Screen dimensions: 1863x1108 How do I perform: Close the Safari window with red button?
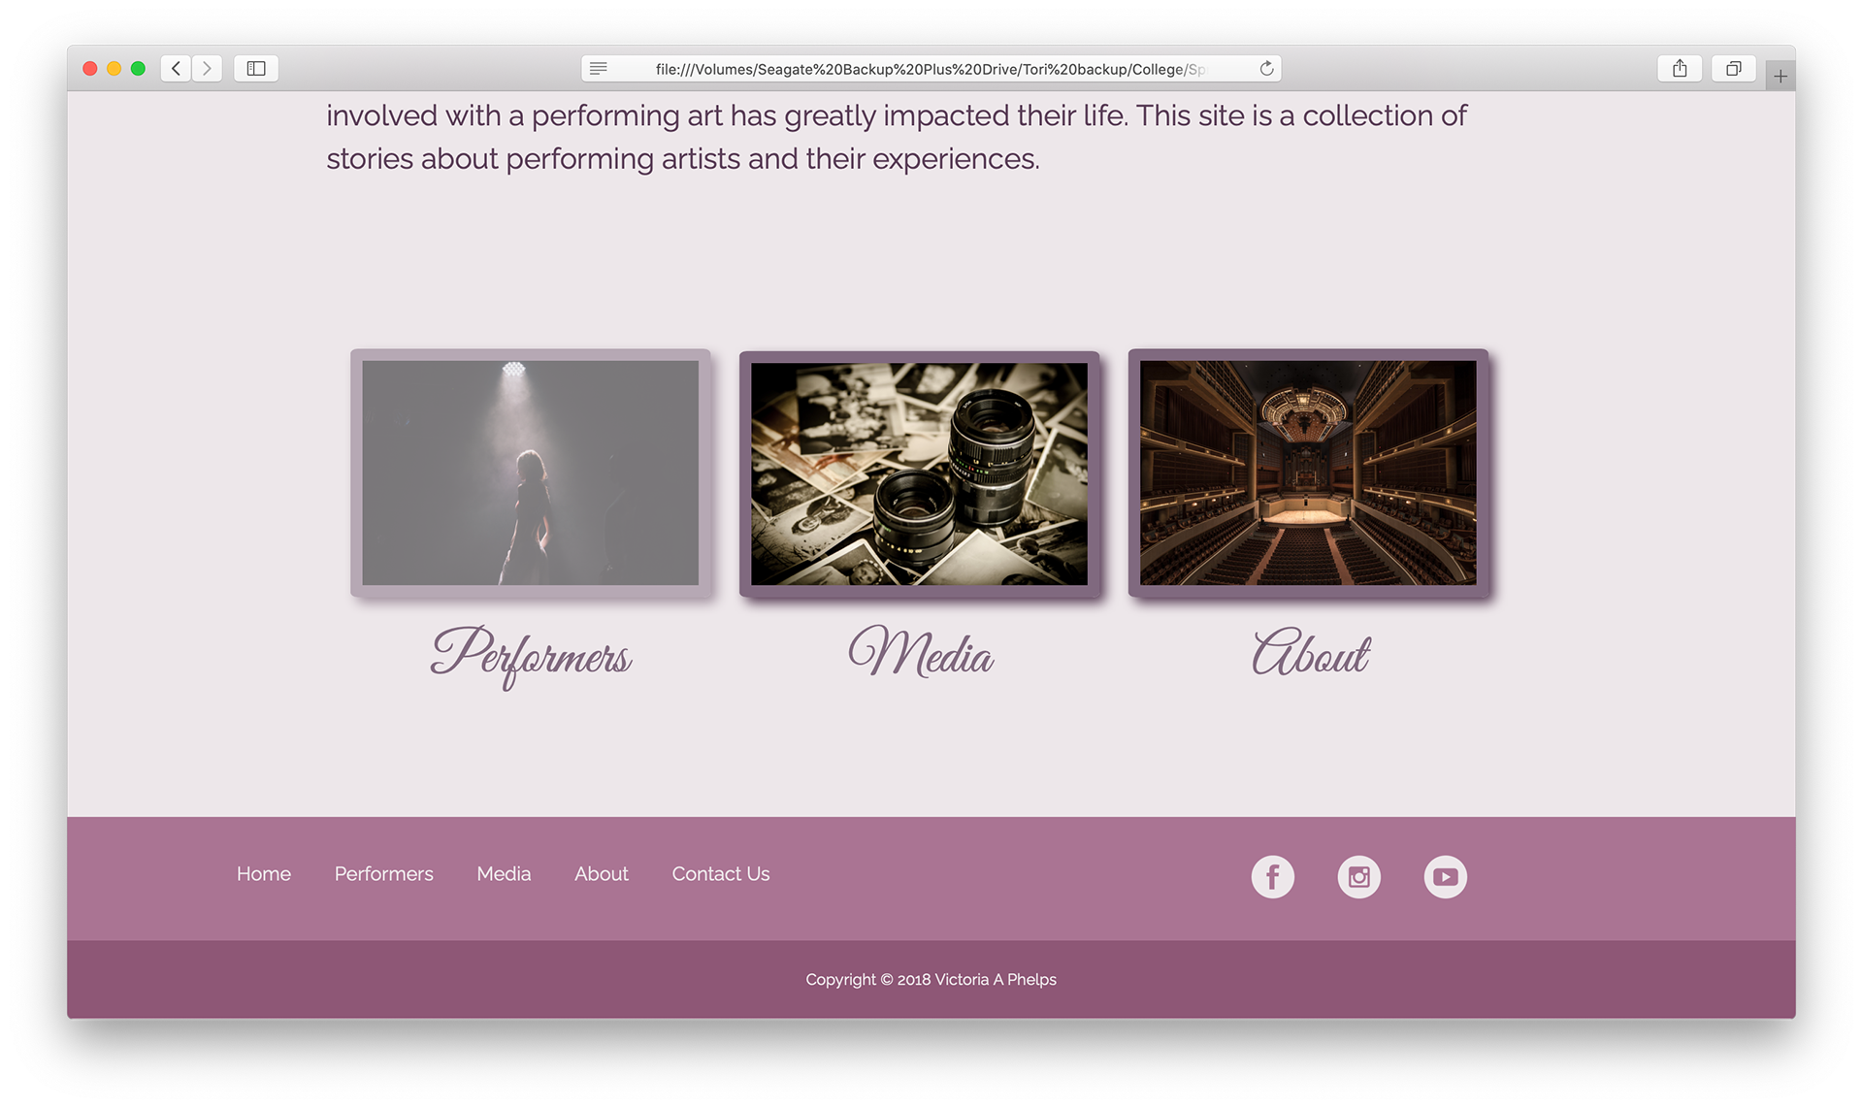90,68
